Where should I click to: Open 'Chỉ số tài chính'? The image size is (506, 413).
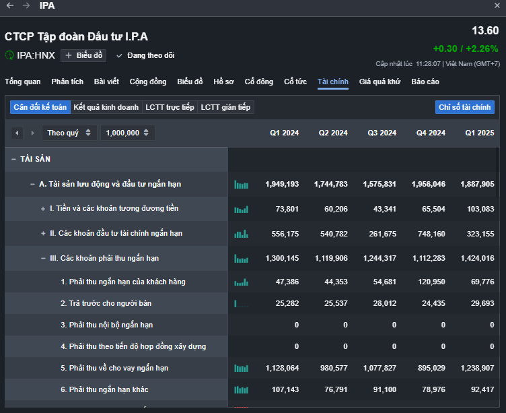coord(465,107)
